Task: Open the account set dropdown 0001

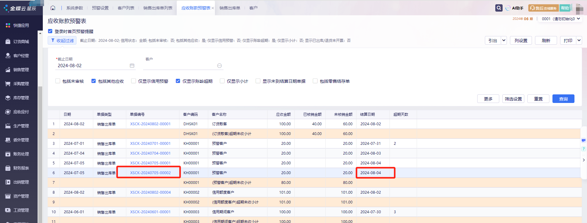Action: (x=561, y=19)
